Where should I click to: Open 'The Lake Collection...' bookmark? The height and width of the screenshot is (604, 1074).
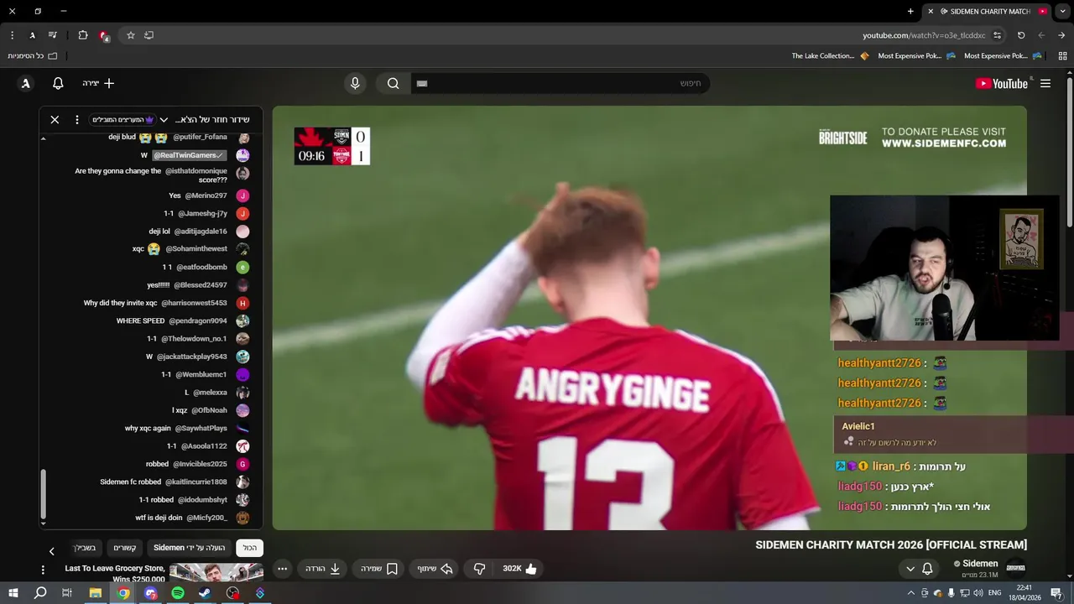830,55
